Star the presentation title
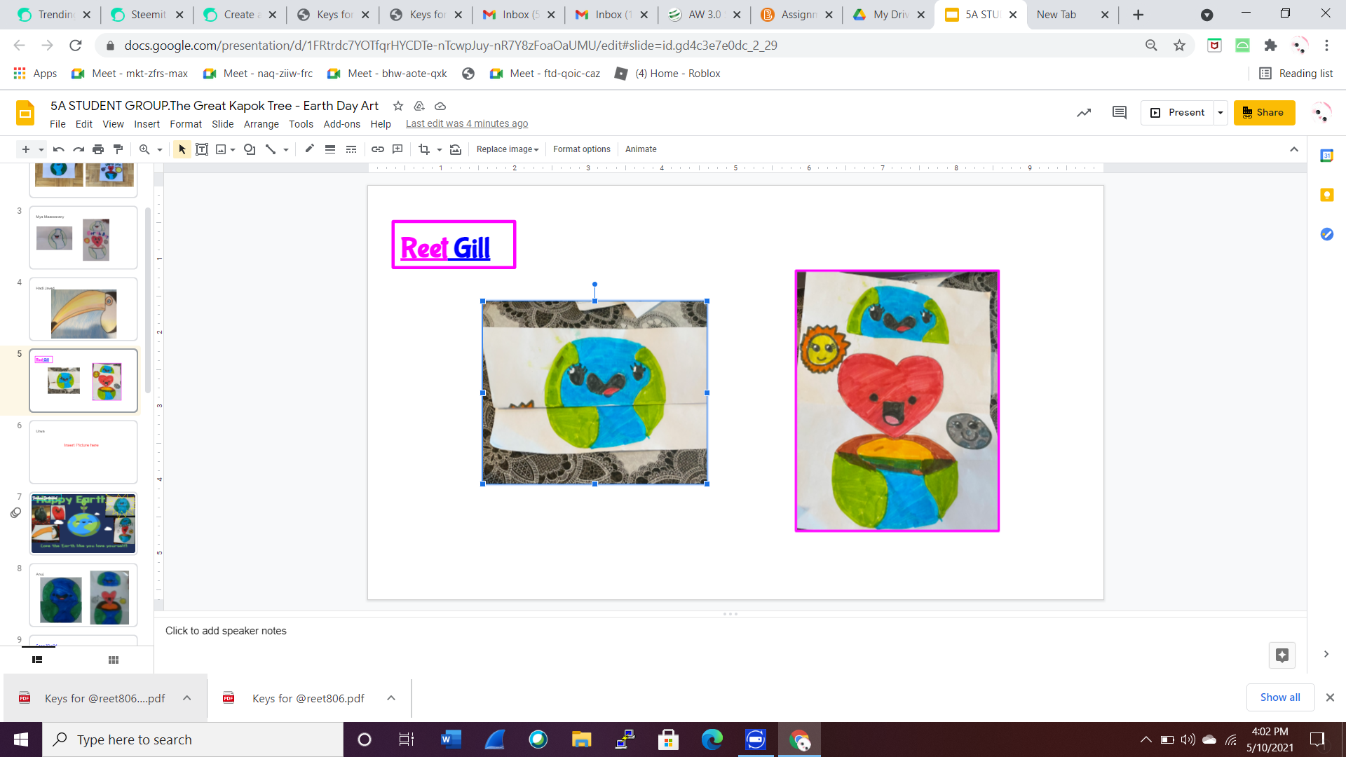The width and height of the screenshot is (1346, 757). click(398, 106)
